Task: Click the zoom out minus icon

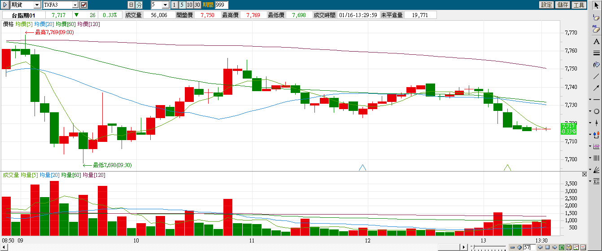Action: tap(513, 247)
